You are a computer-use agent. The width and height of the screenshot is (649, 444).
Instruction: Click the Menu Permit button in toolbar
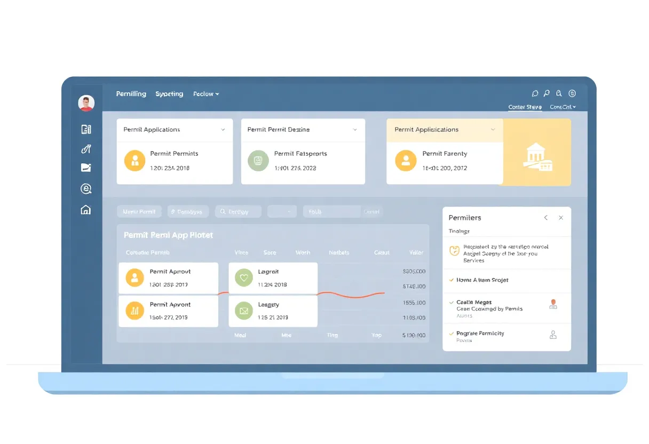click(139, 211)
